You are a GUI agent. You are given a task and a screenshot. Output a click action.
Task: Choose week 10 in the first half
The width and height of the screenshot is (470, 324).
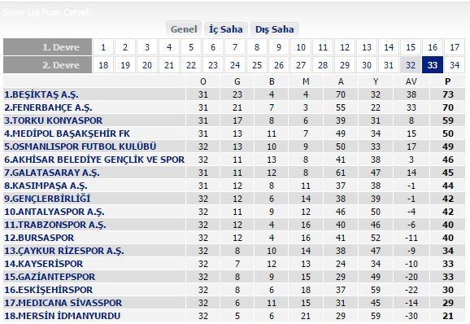[301, 47]
